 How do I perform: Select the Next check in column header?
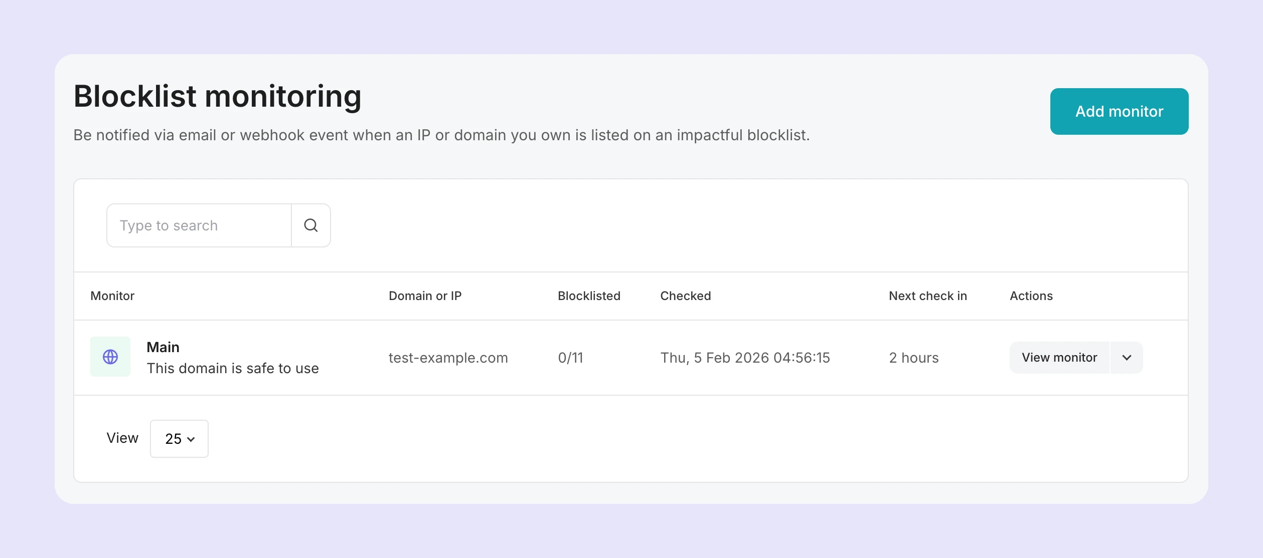[x=927, y=296]
